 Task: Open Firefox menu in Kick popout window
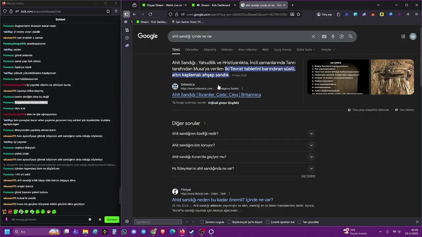coord(116,11)
